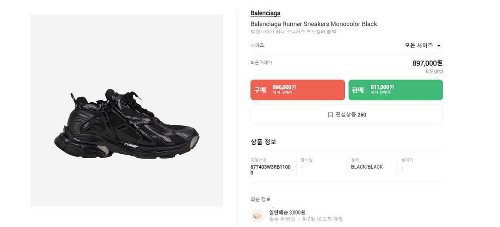
Task: Select the Korean product name 발렌시아가 러너
Action: [x=293, y=32]
